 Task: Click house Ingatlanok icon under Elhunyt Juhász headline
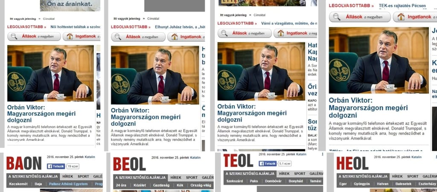[x=175, y=37]
